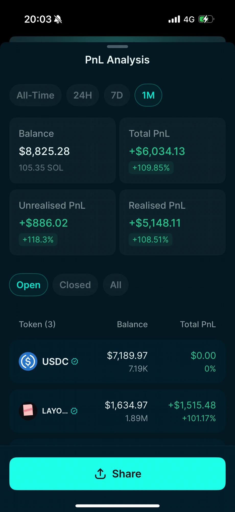Tap the verified badge beside LAYO
The height and width of the screenshot is (512, 235).
74,411
